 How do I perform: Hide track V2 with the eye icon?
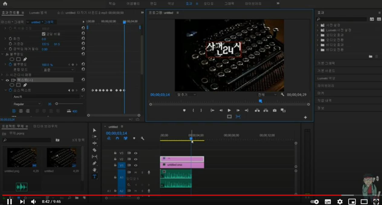click(x=136, y=159)
